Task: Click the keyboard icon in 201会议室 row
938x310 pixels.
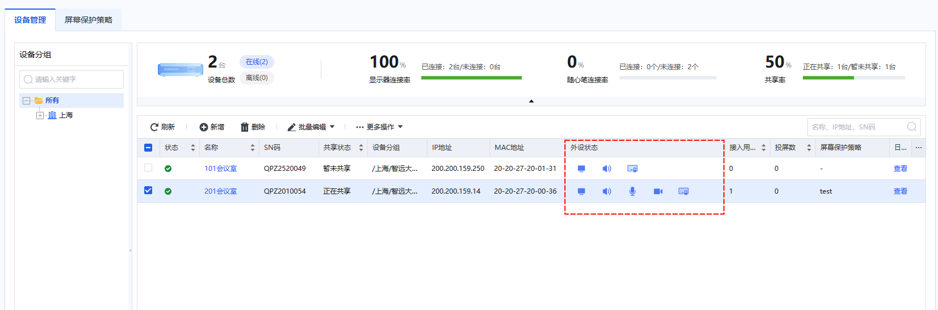Action: 684,191
